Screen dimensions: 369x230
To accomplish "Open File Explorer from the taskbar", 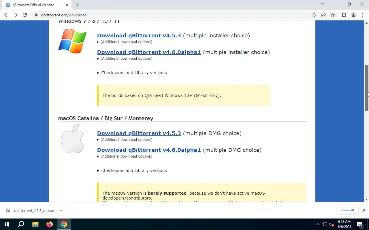I will [x=35, y=224].
